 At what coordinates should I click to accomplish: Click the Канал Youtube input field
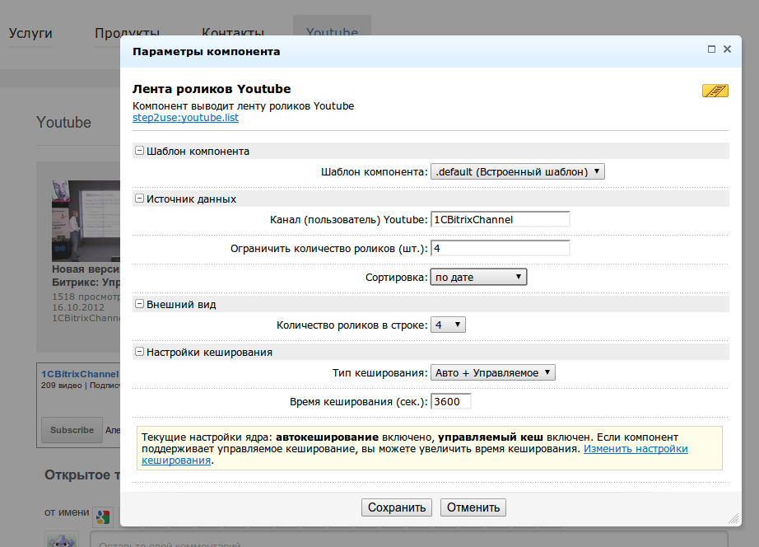point(500,220)
